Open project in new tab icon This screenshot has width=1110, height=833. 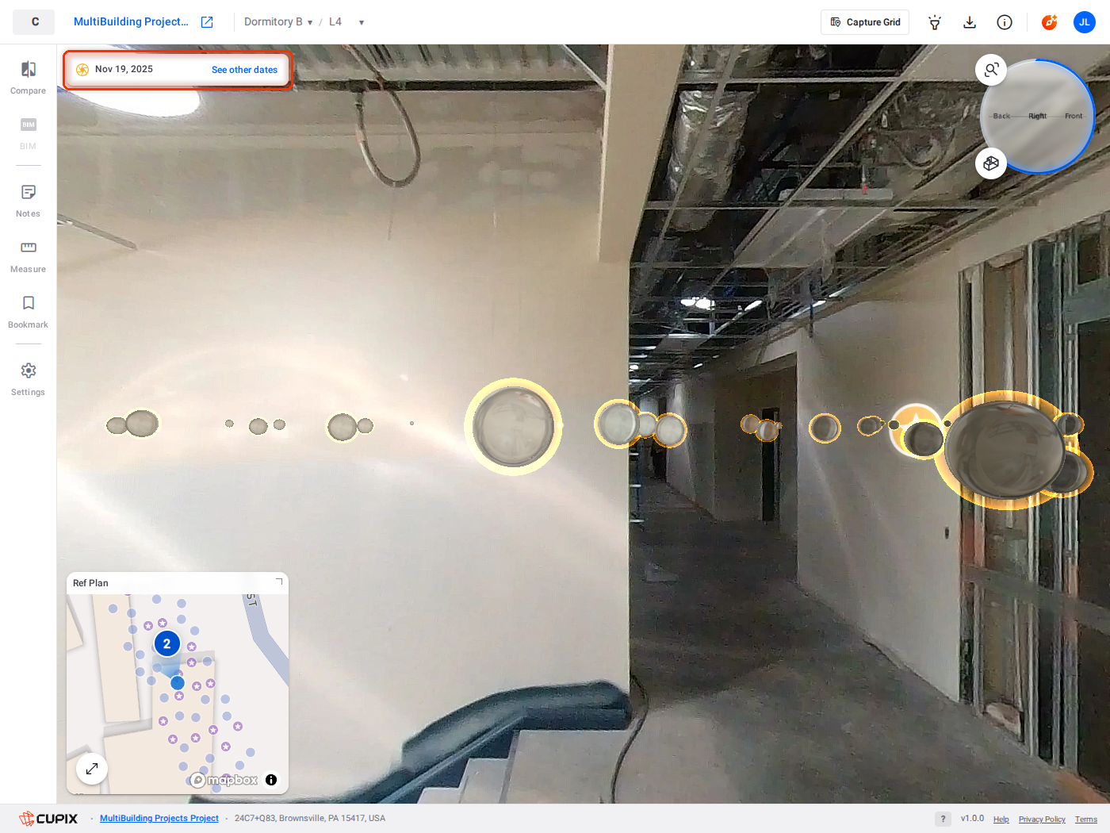tap(207, 22)
